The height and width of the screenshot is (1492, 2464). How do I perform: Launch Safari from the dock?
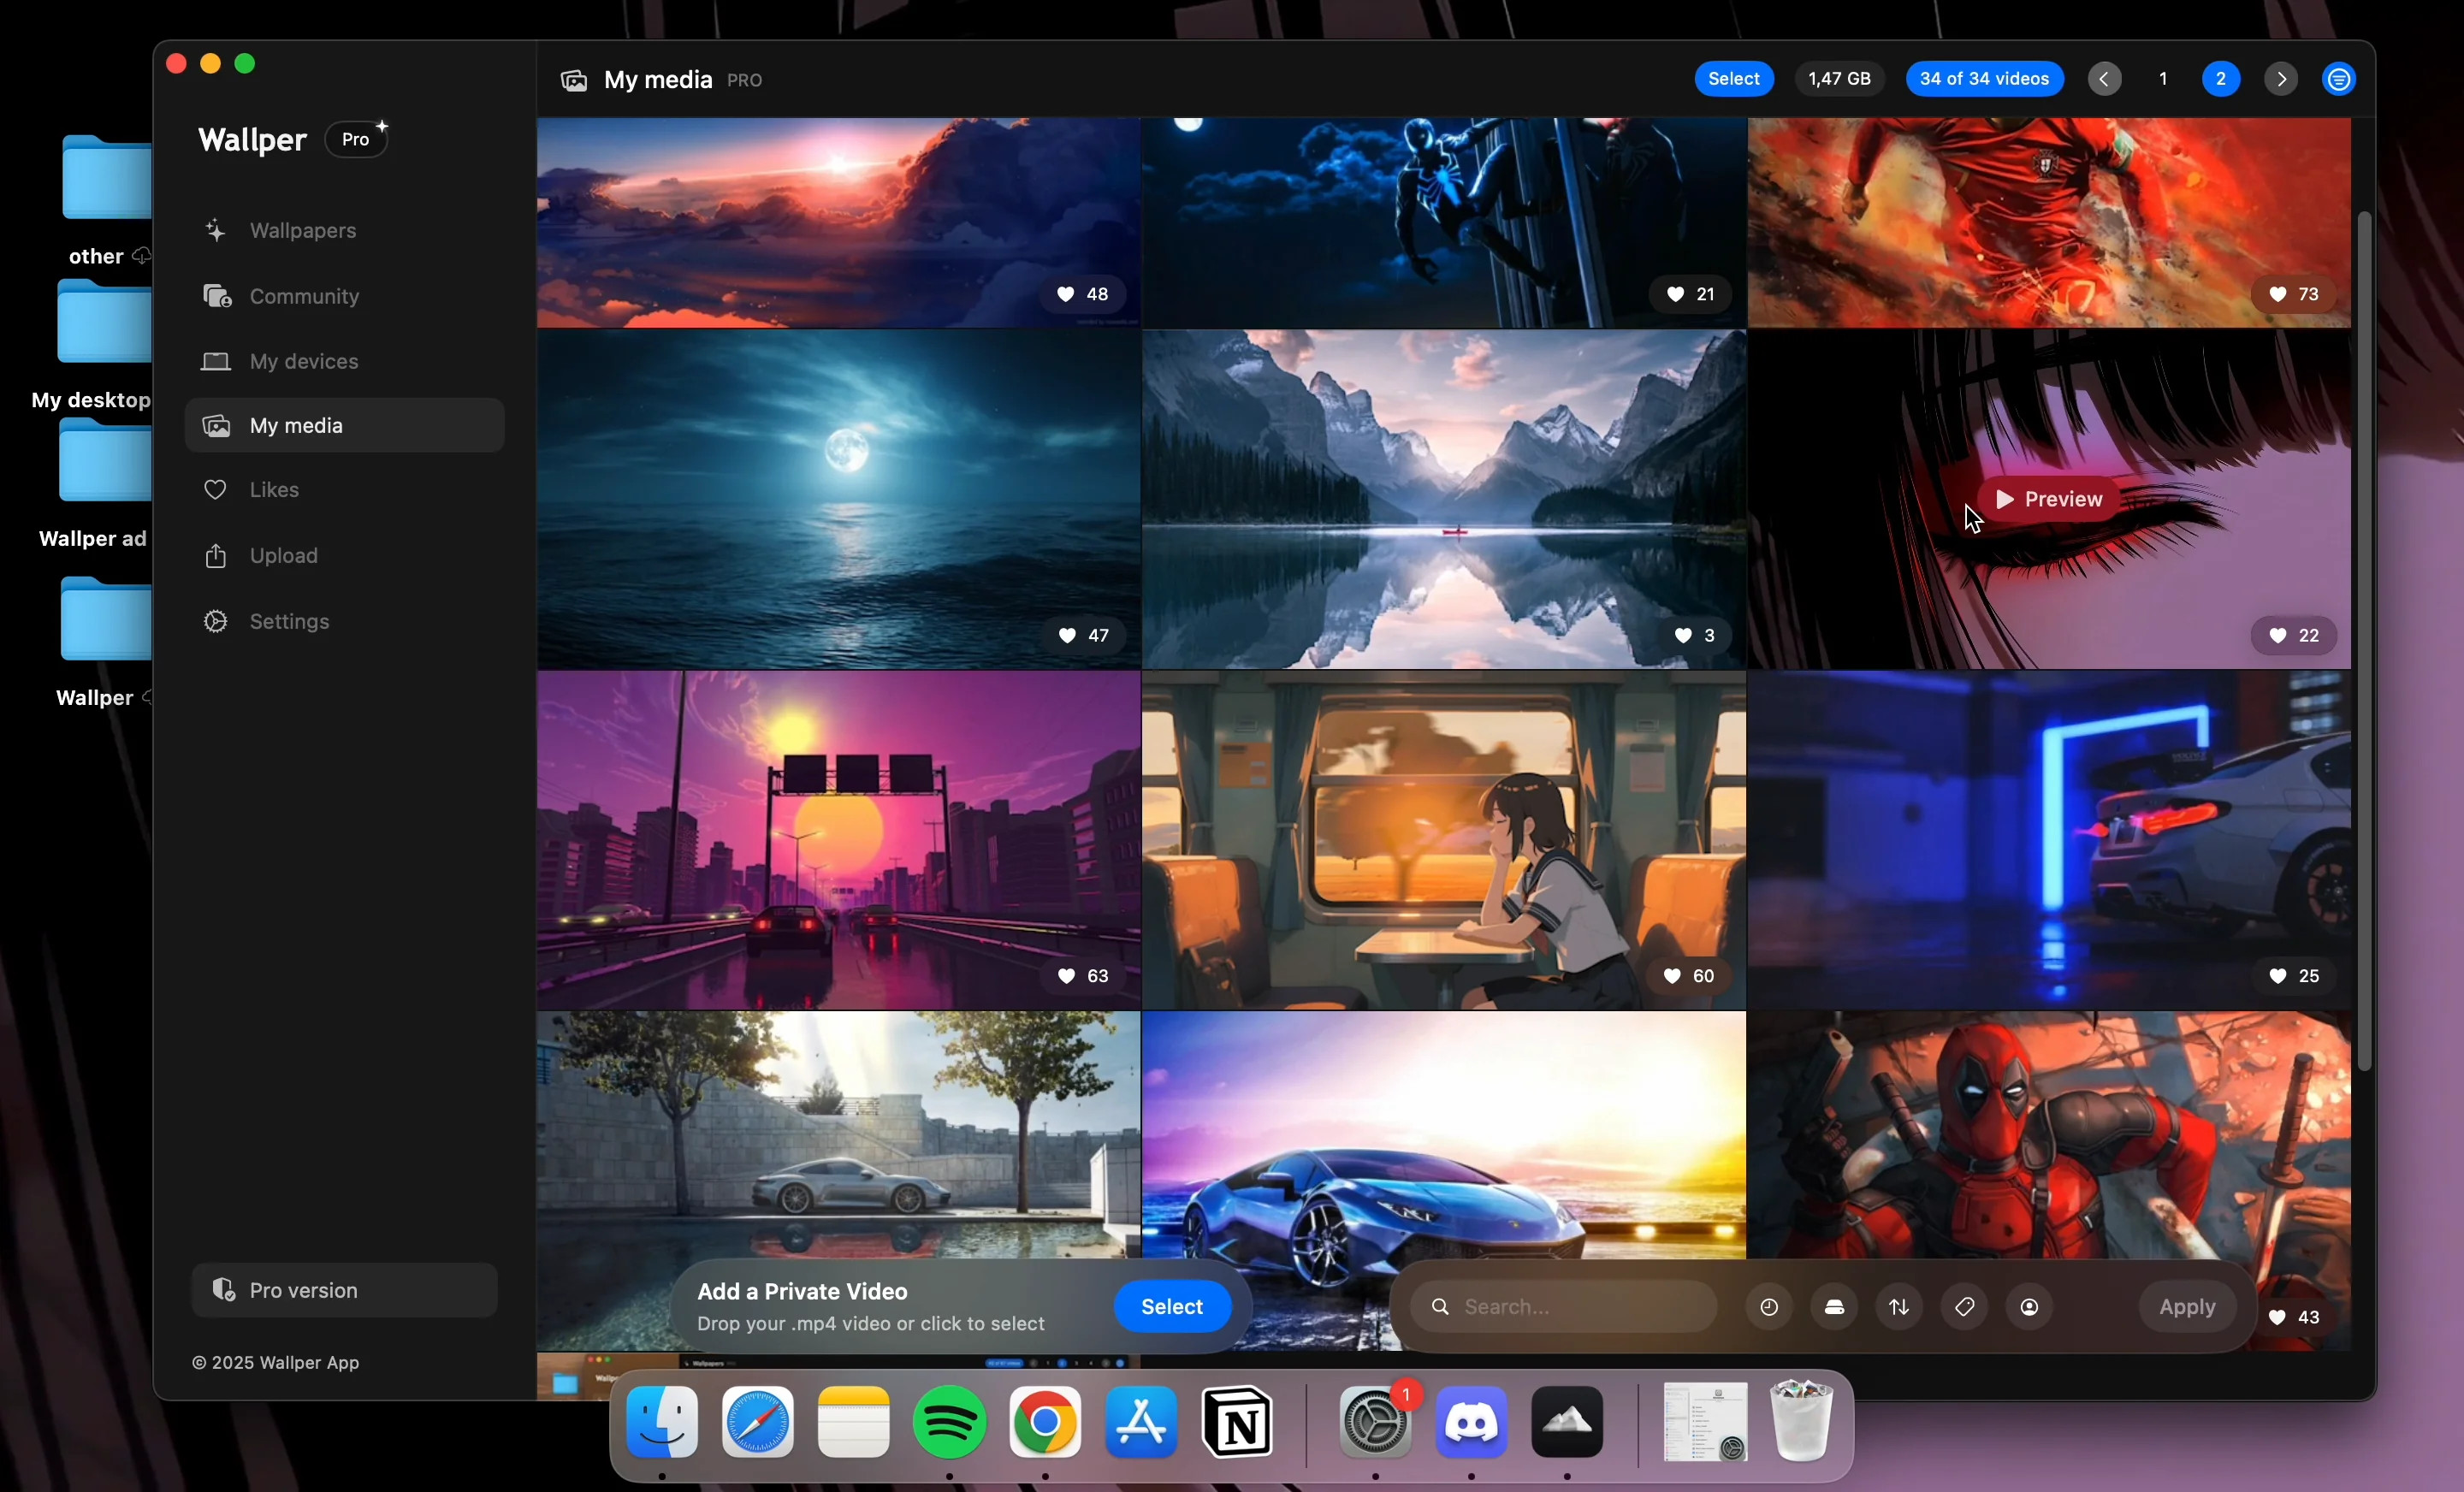(758, 1422)
